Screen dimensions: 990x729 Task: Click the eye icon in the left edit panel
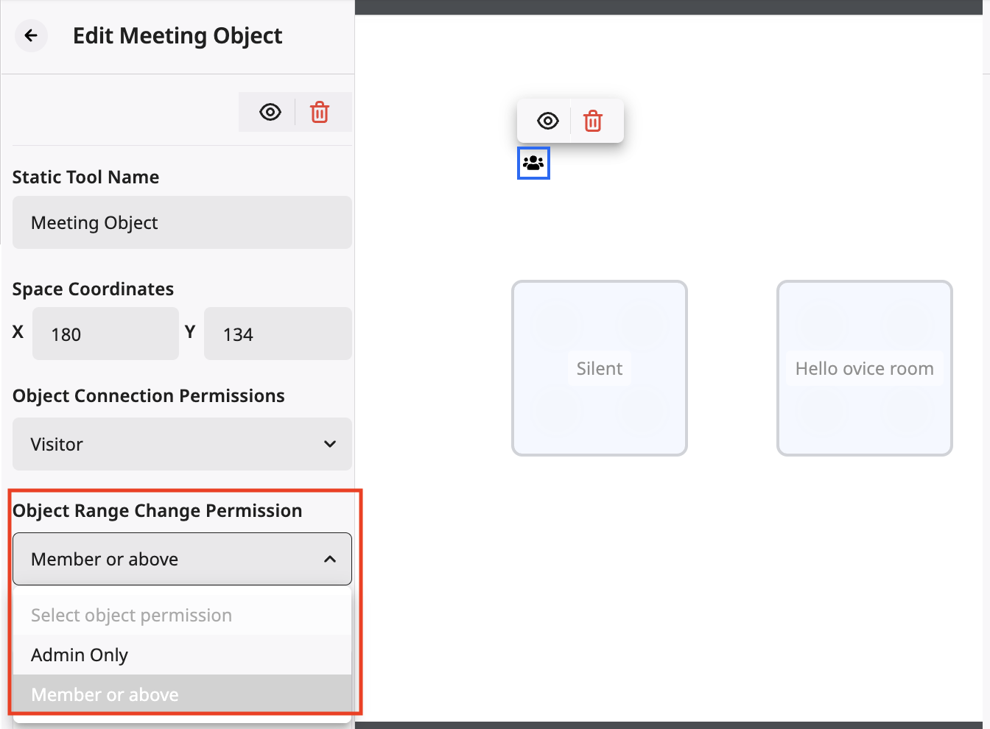coord(270,112)
